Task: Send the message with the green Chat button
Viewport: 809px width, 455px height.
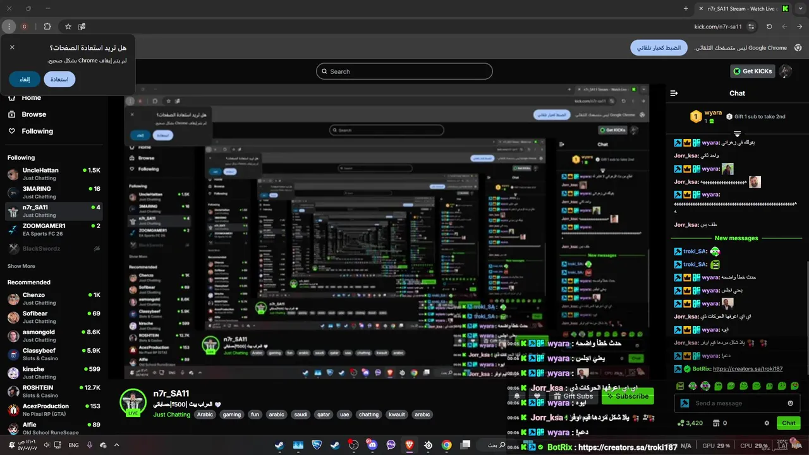Action: tap(789, 423)
